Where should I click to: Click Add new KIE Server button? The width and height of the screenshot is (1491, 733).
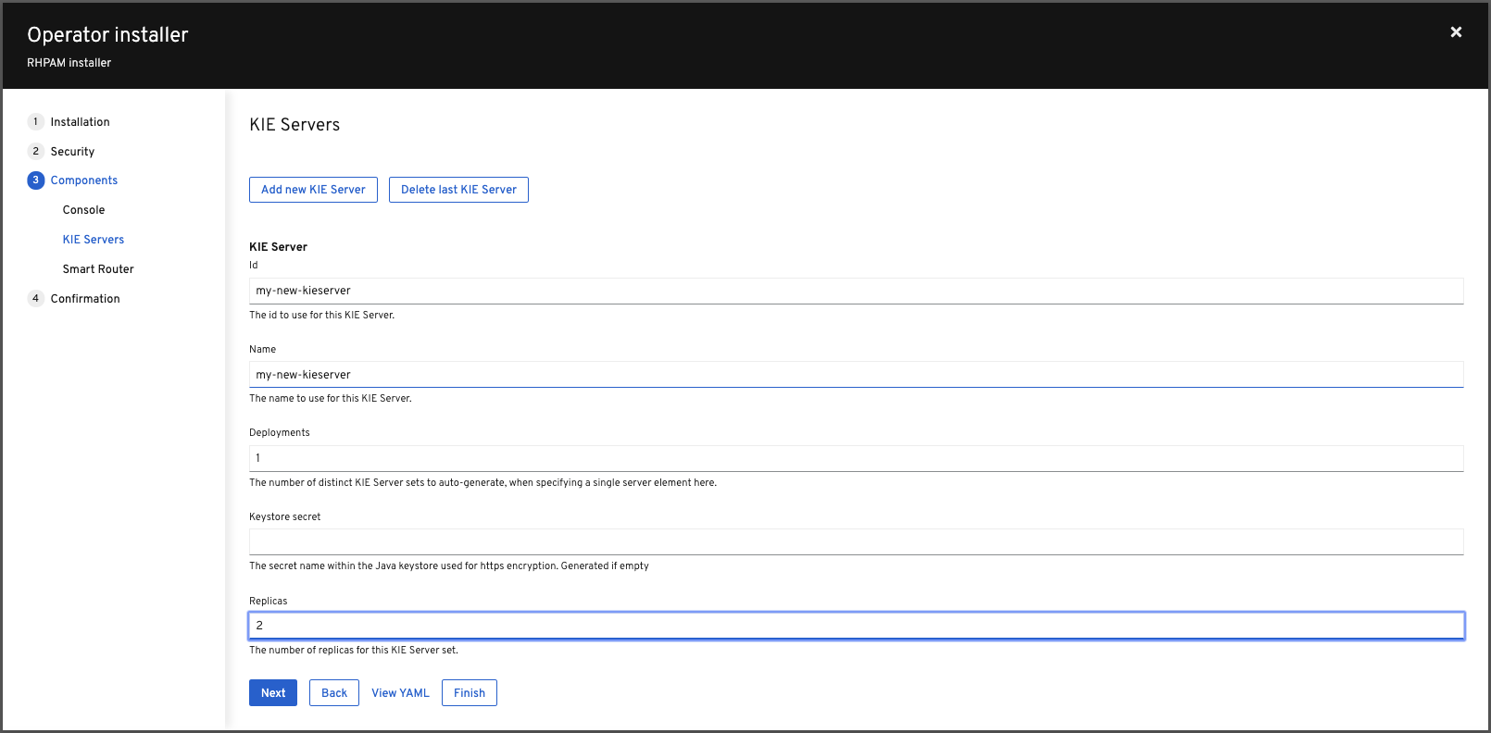(313, 190)
